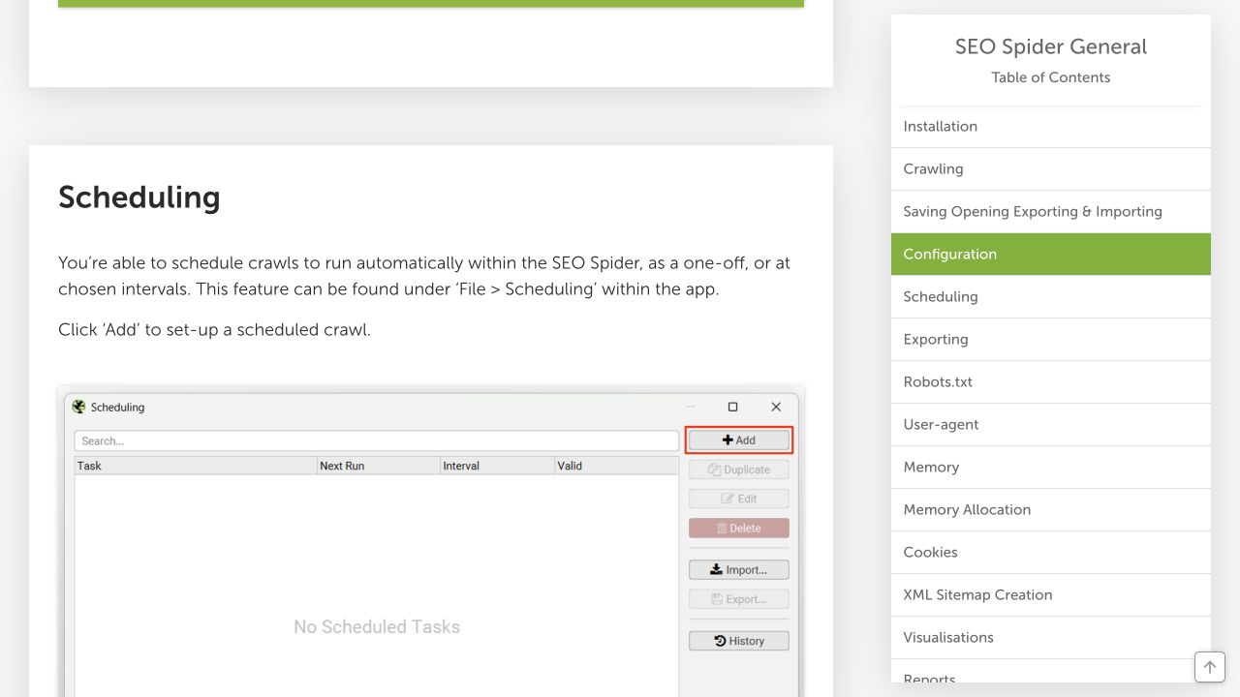Click the Valid column header
The height and width of the screenshot is (697, 1240).
(616, 466)
